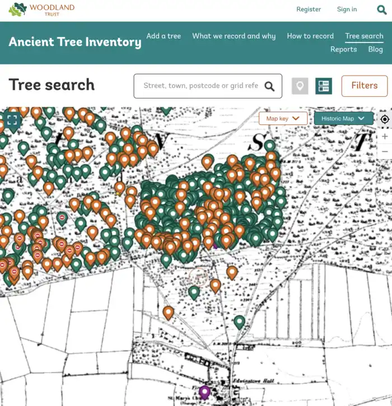Locate me with the crosshair button
The height and width of the screenshot is (406, 392).
click(385, 119)
